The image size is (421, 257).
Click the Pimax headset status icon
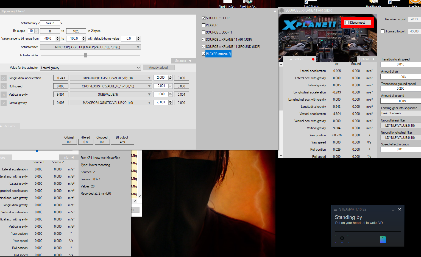coord(342,239)
